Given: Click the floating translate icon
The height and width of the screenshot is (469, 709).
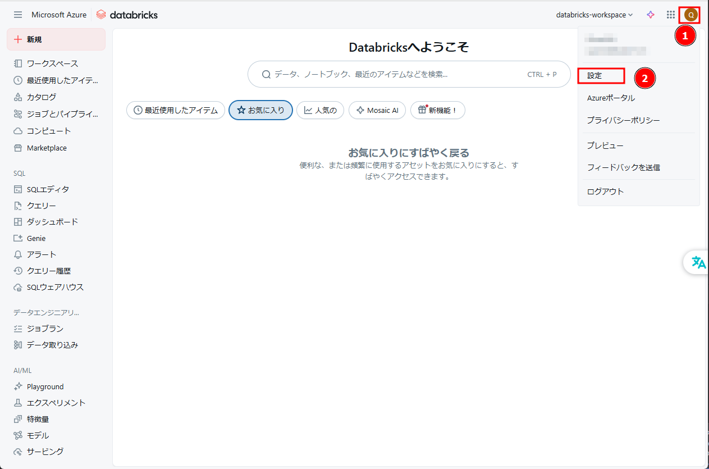Looking at the screenshot, I should pyautogui.click(x=698, y=262).
